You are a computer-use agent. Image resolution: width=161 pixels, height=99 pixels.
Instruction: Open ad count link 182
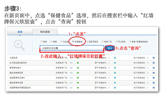pos(71,73)
